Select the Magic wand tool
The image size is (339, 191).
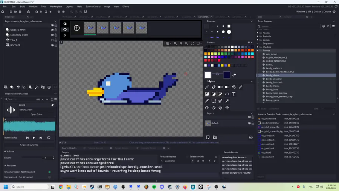point(227,101)
